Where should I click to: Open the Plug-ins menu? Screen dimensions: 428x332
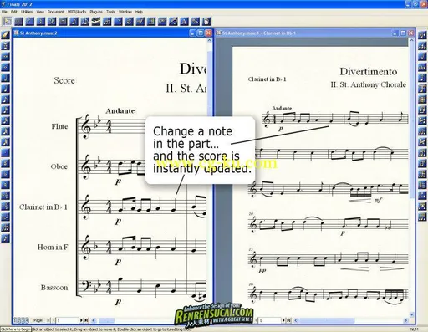[x=96, y=12]
